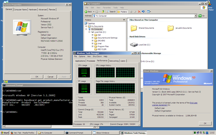This screenshot has height=135, width=216.
Task: Switch to Hardware tab in System Properties
Action: pos(33,10)
